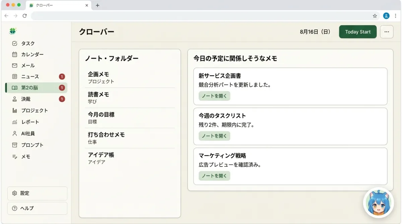Click the browser back arrow
The height and width of the screenshot is (224, 402).
tap(6, 16)
